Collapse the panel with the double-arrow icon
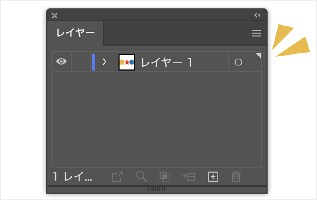Viewport: 317px width, 200px height. point(257,15)
